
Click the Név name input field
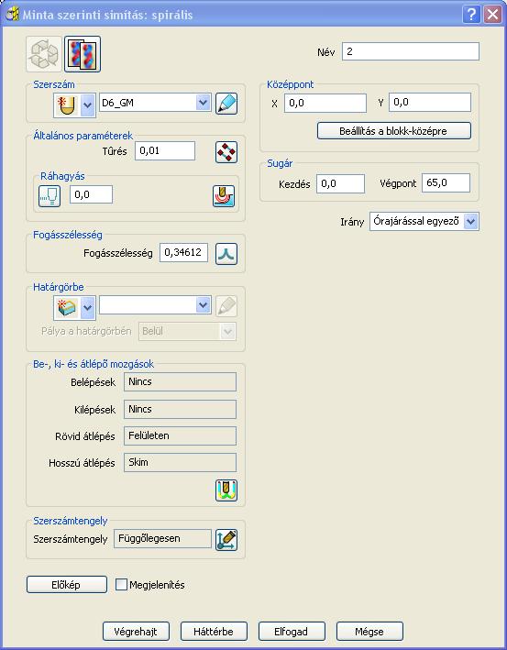tap(411, 51)
